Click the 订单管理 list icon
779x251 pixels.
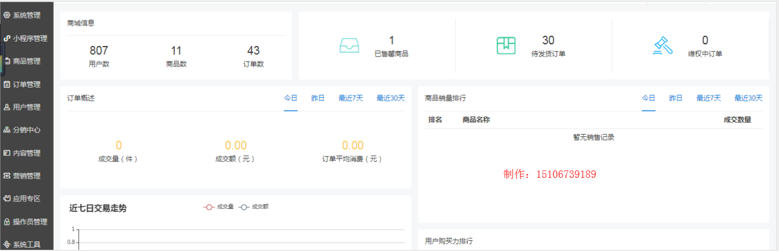[7, 84]
